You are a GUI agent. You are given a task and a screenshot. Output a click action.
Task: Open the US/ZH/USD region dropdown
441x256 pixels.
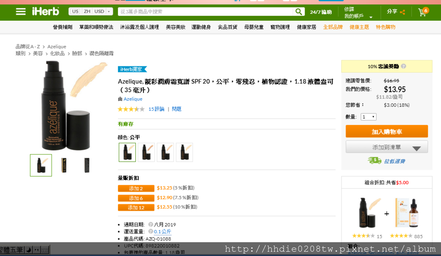[90, 12]
